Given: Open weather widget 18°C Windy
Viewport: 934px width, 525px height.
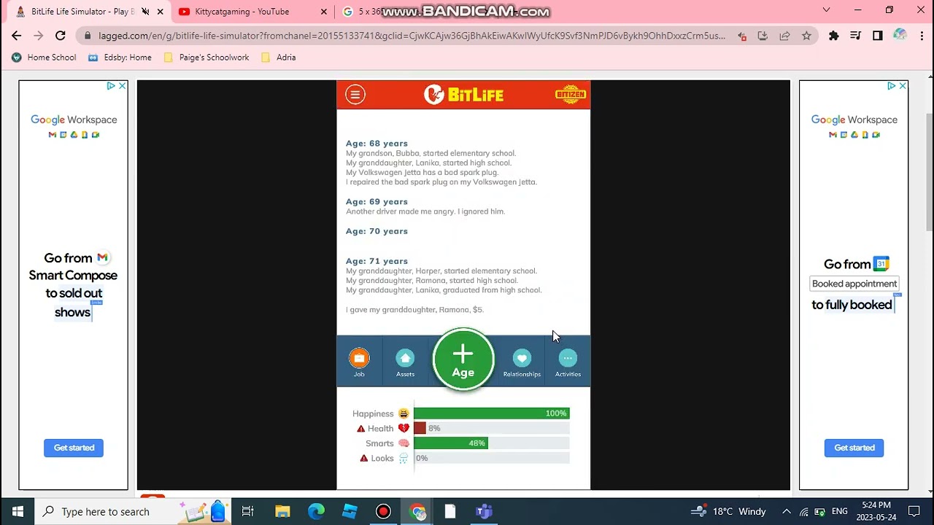Looking at the screenshot, I should pyautogui.click(x=728, y=511).
